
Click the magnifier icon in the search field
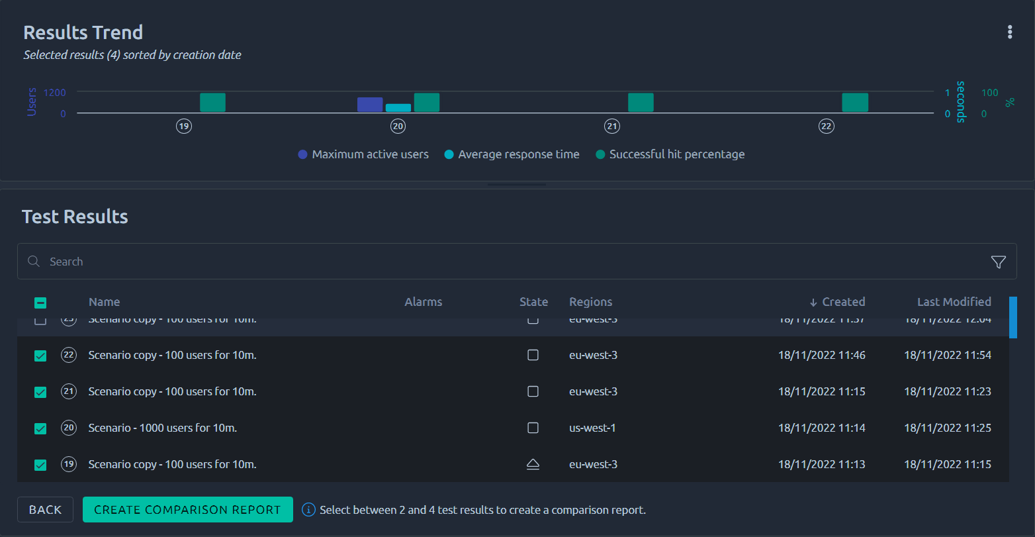tap(34, 262)
